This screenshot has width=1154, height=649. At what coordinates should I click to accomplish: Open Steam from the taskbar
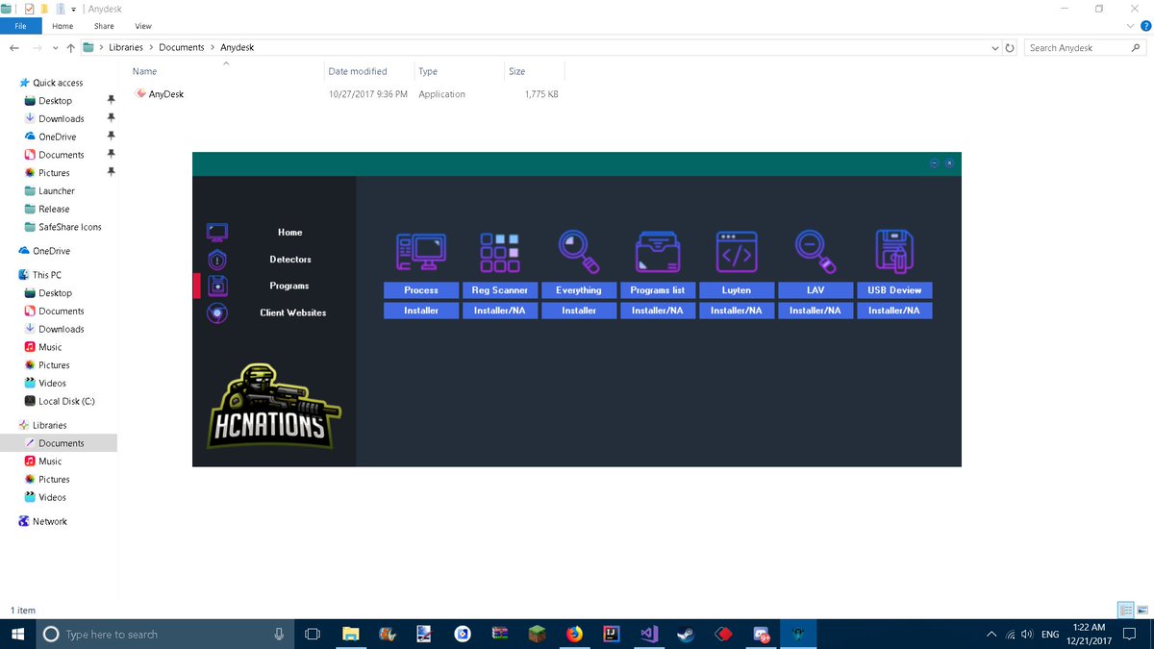[x=686, y=635]
